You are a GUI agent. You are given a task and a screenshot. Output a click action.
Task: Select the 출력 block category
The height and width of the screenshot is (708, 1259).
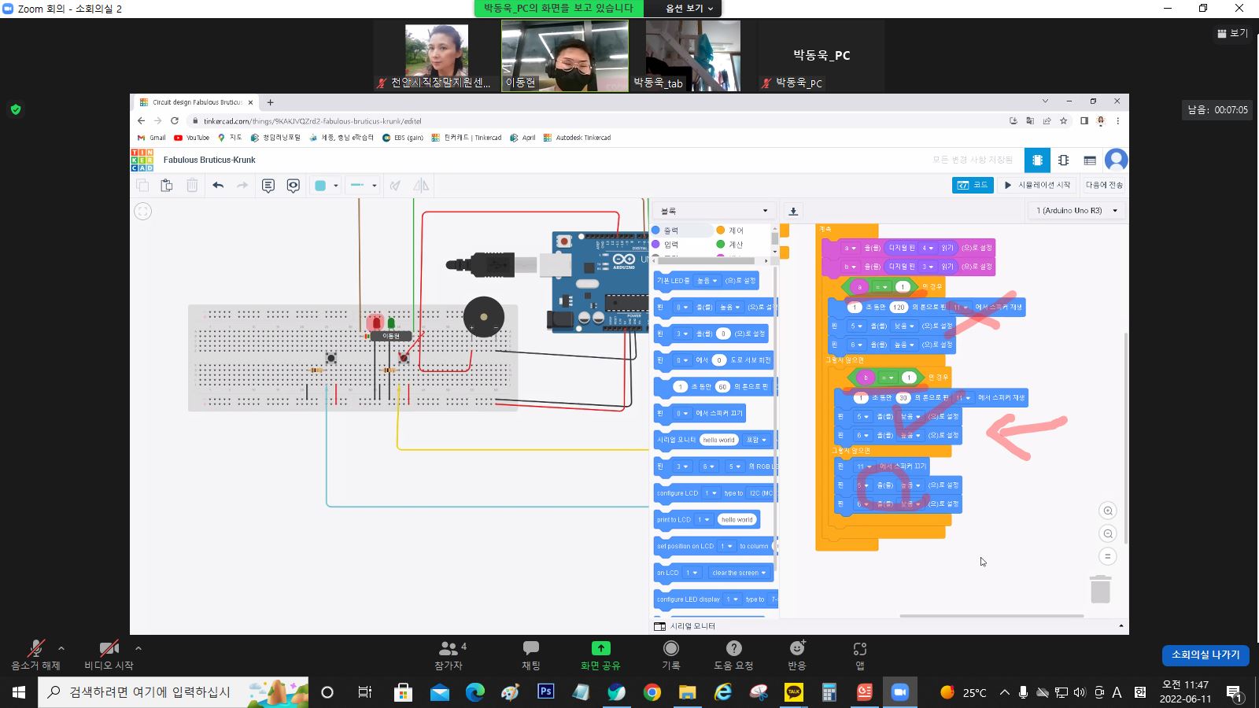pyautogui.click(x=670, y=230)
